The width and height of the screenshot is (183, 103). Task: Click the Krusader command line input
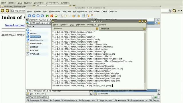pos(100,97)
